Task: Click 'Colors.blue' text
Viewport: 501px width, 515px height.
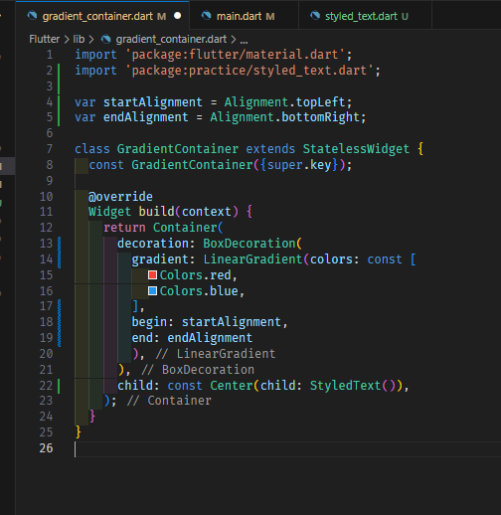Action: click(x=199, y=291)
